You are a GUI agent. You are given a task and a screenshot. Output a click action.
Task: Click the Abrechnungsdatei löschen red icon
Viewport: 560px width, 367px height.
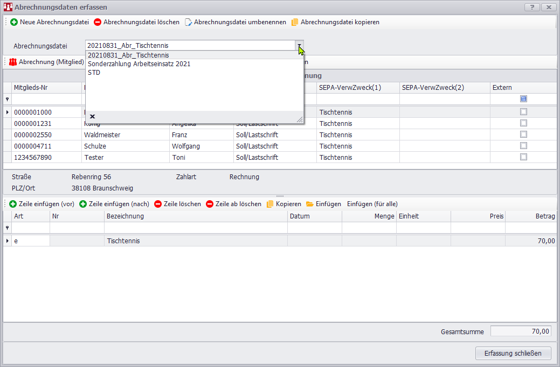click(98, 23)
